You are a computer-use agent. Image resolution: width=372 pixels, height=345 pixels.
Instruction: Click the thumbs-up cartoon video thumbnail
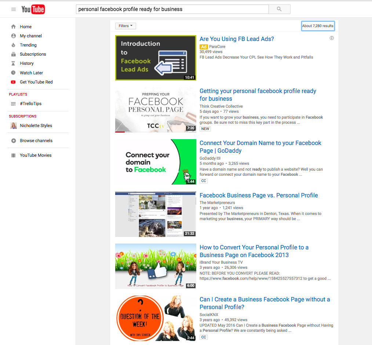[x=156, y=266]
